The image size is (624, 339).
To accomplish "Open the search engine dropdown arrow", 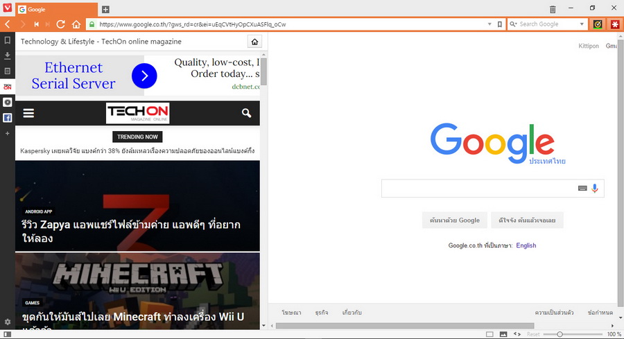I will (582, 24).
